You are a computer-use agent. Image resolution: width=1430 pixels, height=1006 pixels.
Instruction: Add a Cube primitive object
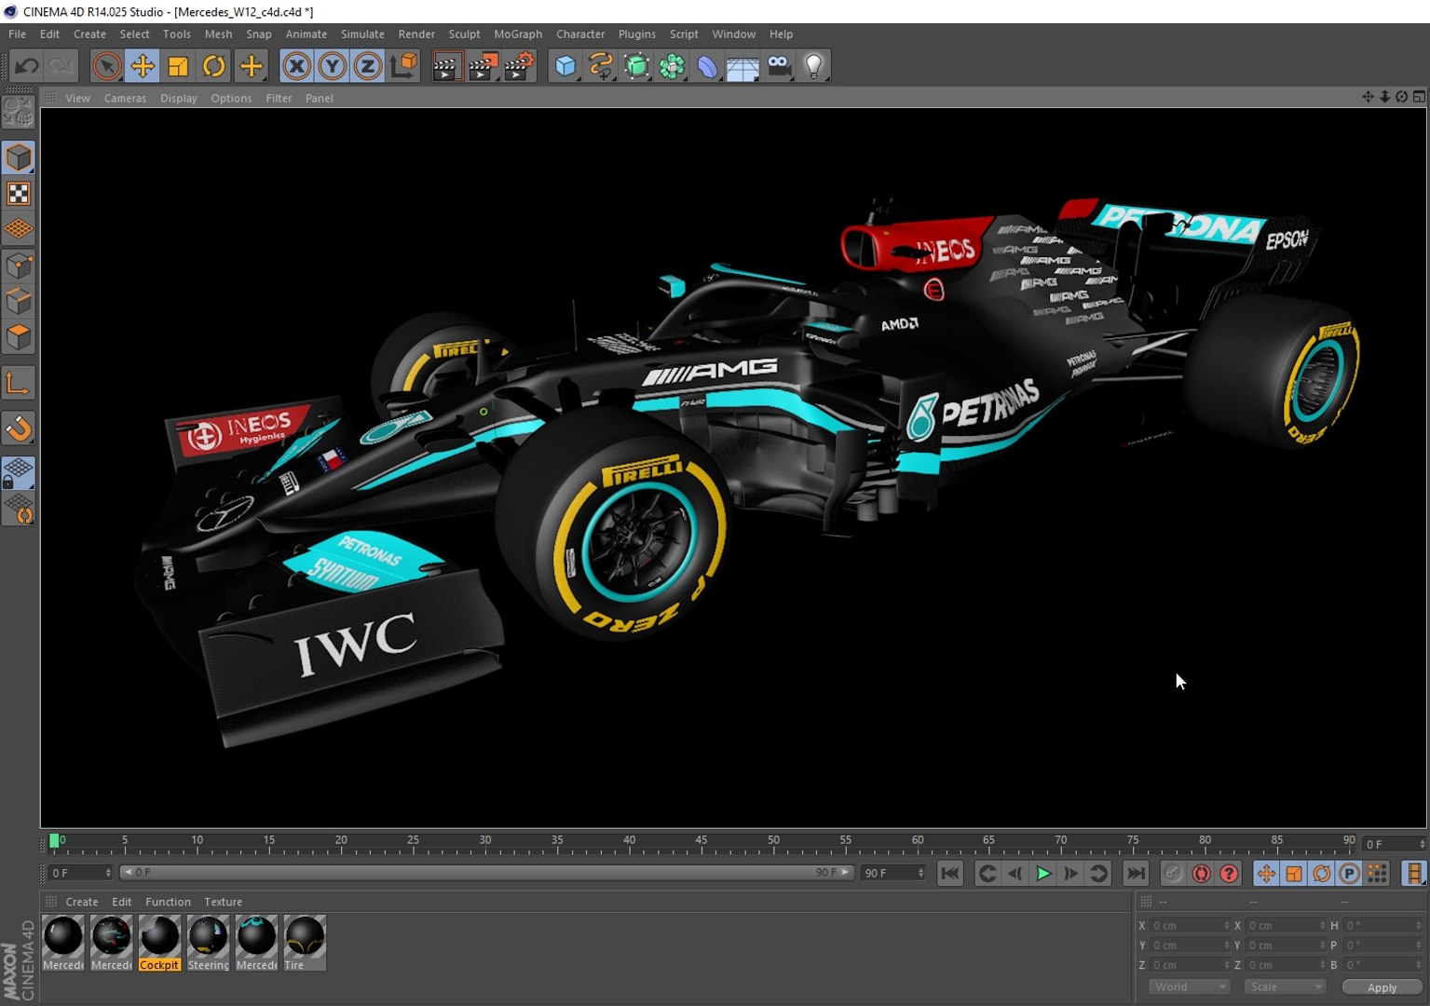565,66
